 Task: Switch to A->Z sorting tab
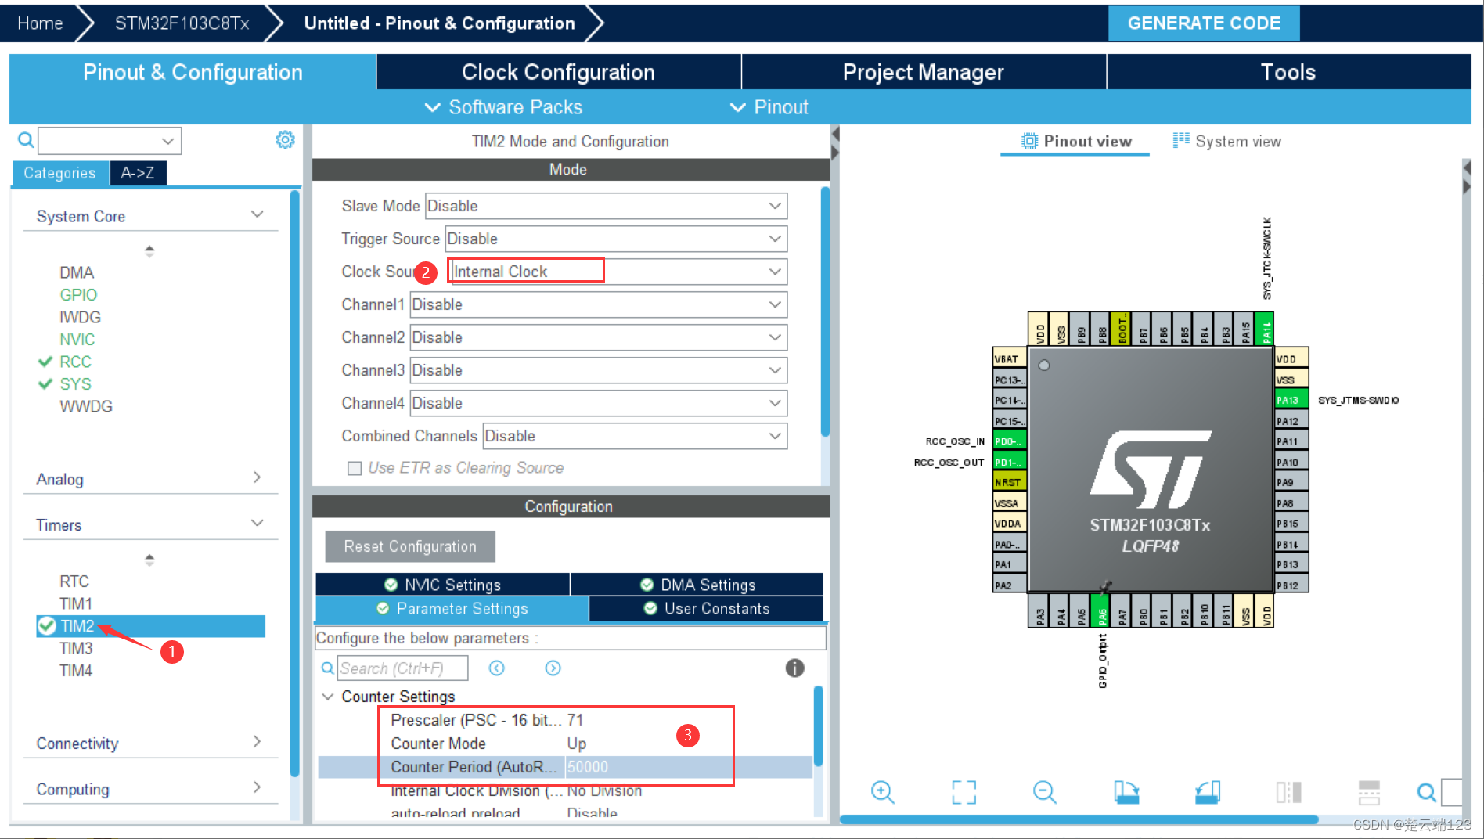coord(138,173)
